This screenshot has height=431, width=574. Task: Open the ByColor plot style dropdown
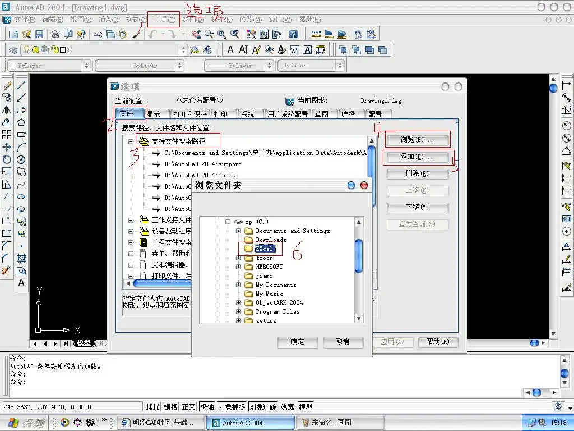(x=340, y=66)
